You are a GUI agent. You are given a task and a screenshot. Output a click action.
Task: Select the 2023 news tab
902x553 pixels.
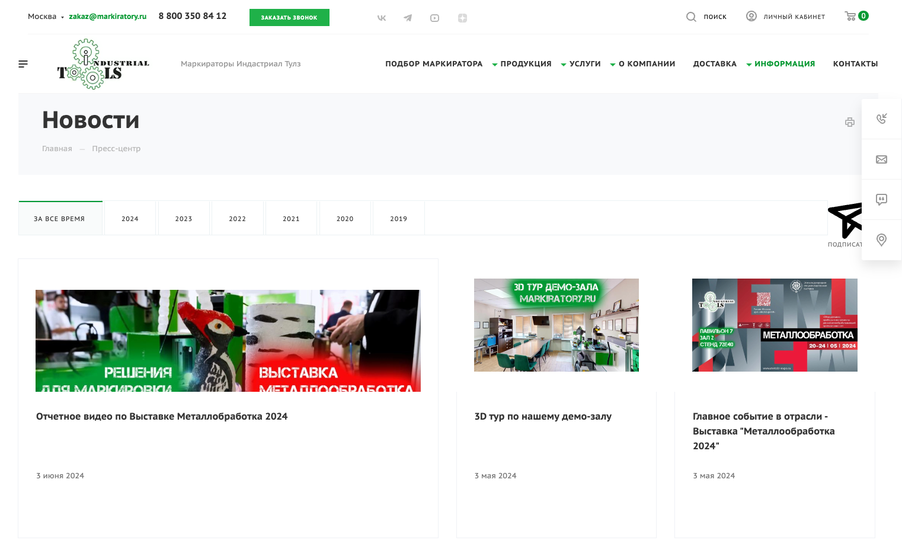pos(184,219)
